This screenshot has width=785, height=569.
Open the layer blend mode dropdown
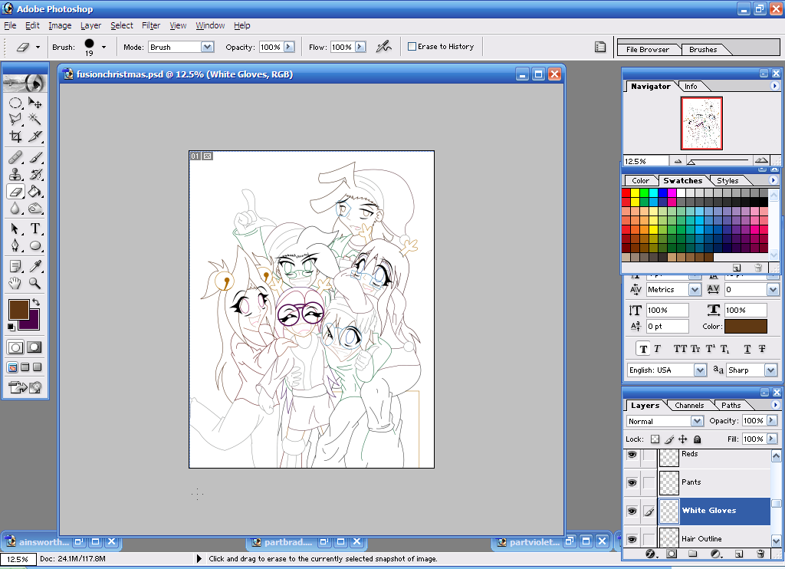696,421
